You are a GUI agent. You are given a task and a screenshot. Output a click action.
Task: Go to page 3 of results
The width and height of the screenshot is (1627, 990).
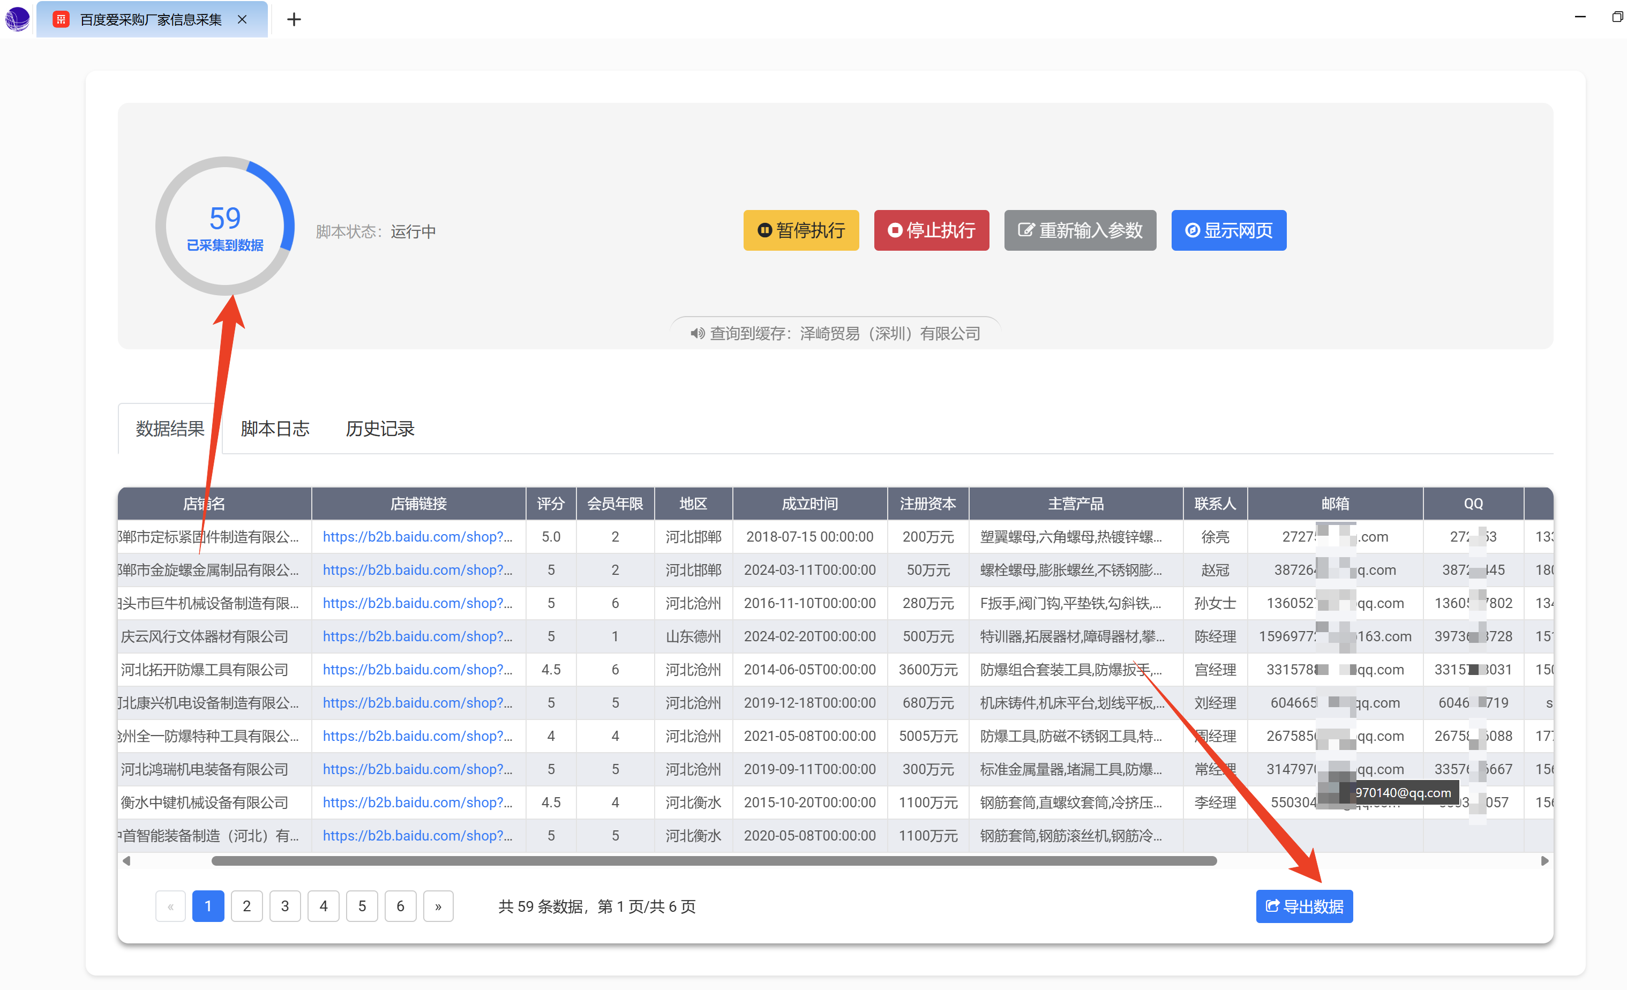click(x=284, y=906)
